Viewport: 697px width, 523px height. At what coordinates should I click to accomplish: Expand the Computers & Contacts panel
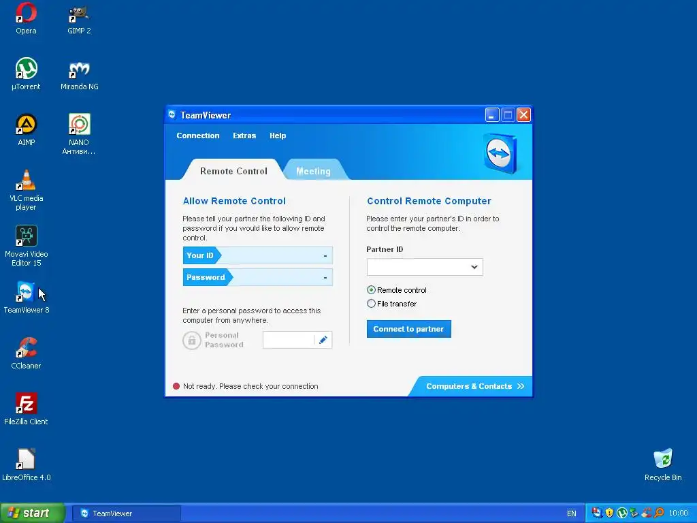474,386
